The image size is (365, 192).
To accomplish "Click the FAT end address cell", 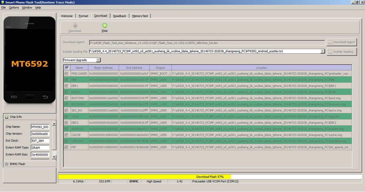I will 134,147.
